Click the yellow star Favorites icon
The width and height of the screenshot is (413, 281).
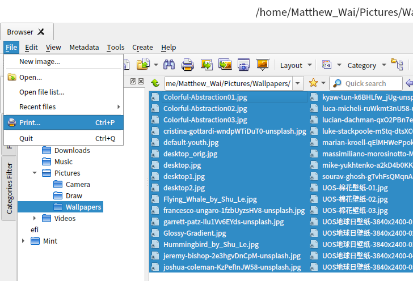tap(313, 83)
